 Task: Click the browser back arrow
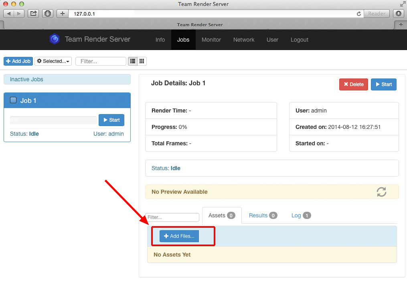(9, 14)
